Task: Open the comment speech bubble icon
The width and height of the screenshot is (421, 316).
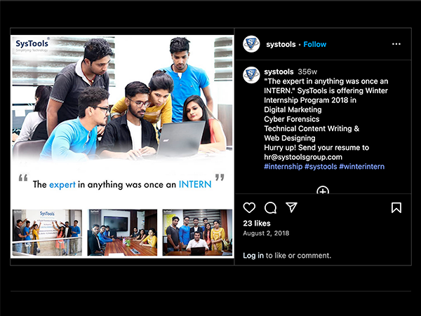Action: pos(270,207)
